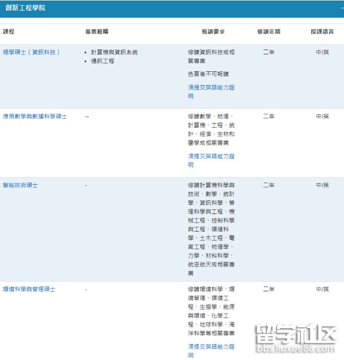344x360 pixels.
Task: Click the 修讀年期 column header
Action: click(269, 32)
